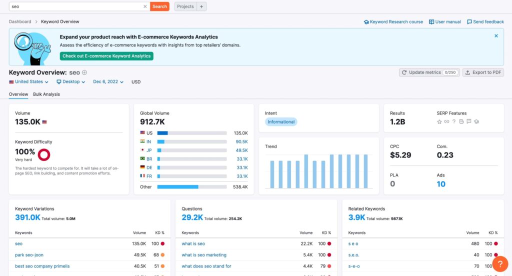Open the Projects button
This screenshot has height=276, width=512.
point(185,6)
